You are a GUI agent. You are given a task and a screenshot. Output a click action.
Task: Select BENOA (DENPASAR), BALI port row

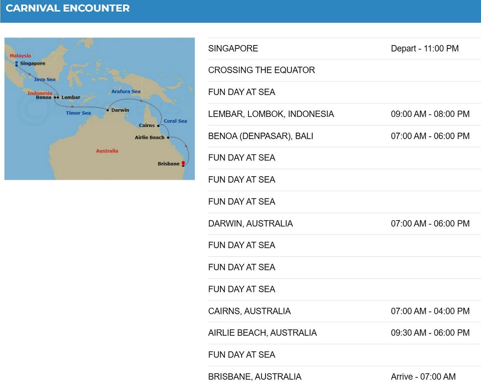click(345, 136)
